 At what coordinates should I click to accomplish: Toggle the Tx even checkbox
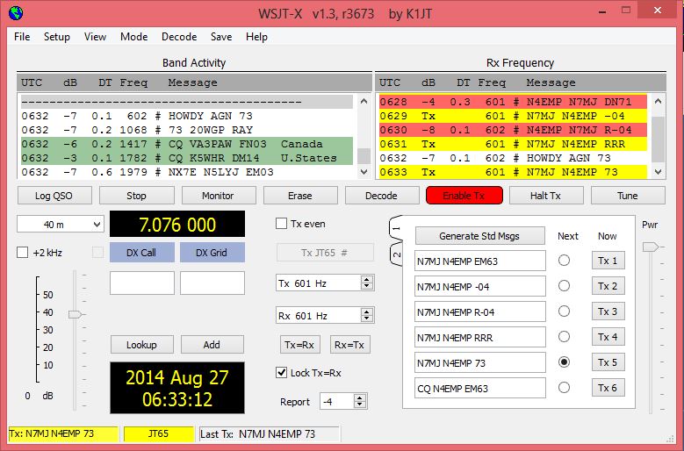(x=281, y=224)
